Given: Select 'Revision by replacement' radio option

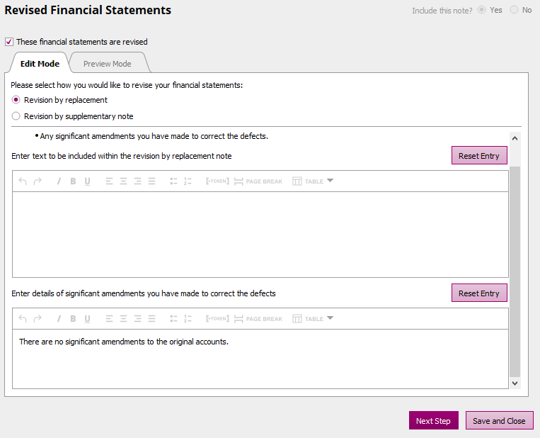Looking at the screenshot, I should pyautogui.click(x=16, y=100).
